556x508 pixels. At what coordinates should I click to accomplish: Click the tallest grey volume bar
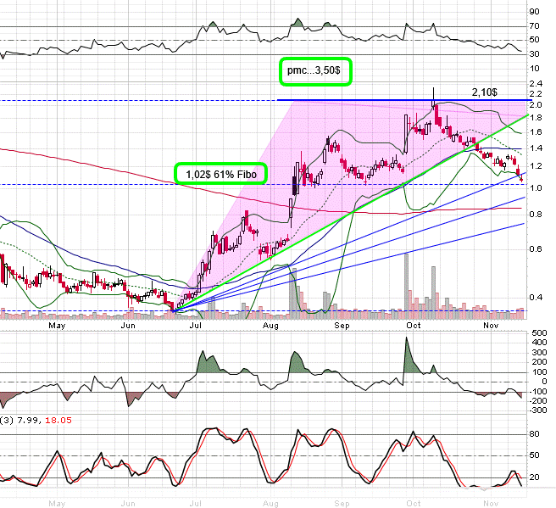coord(408,284)
